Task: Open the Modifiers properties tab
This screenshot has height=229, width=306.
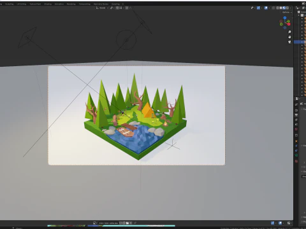Action: click(x=296, y=146)
